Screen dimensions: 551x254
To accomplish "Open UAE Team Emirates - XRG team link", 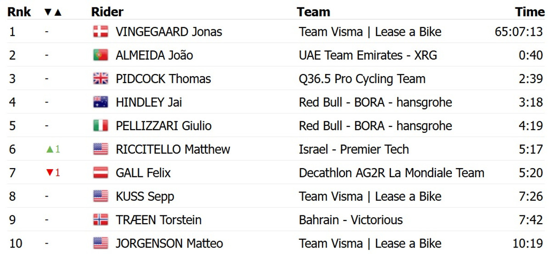I will [x=368, y=55].
